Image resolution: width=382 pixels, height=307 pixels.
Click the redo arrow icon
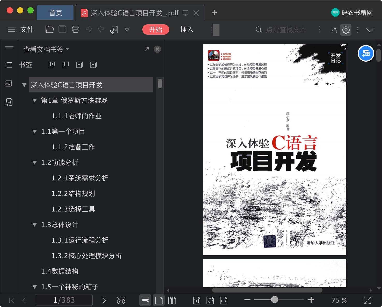click(x=101, y=29)
